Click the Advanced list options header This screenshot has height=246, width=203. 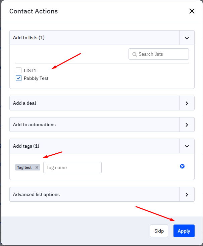click(94, 194)
